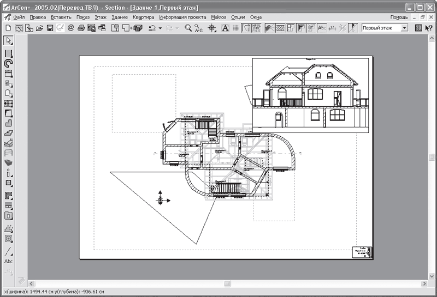The image size is (437, 297).
Task: Switch to 3D view with 3D button
Action: pyautogui.click(x=418, y=28)
